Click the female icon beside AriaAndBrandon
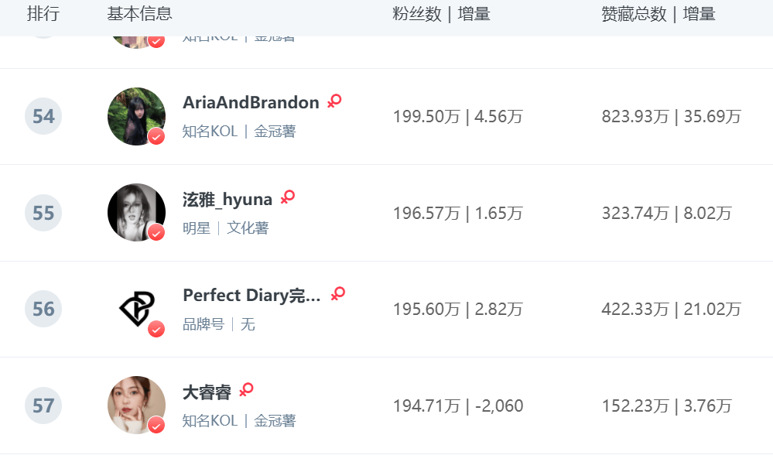 [334, 101]
